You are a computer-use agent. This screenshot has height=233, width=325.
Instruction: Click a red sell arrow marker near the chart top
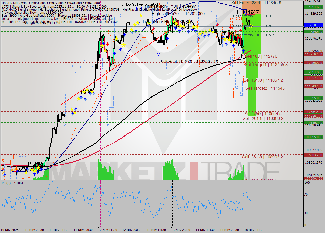pyautogui.click(x=218, y=25)
